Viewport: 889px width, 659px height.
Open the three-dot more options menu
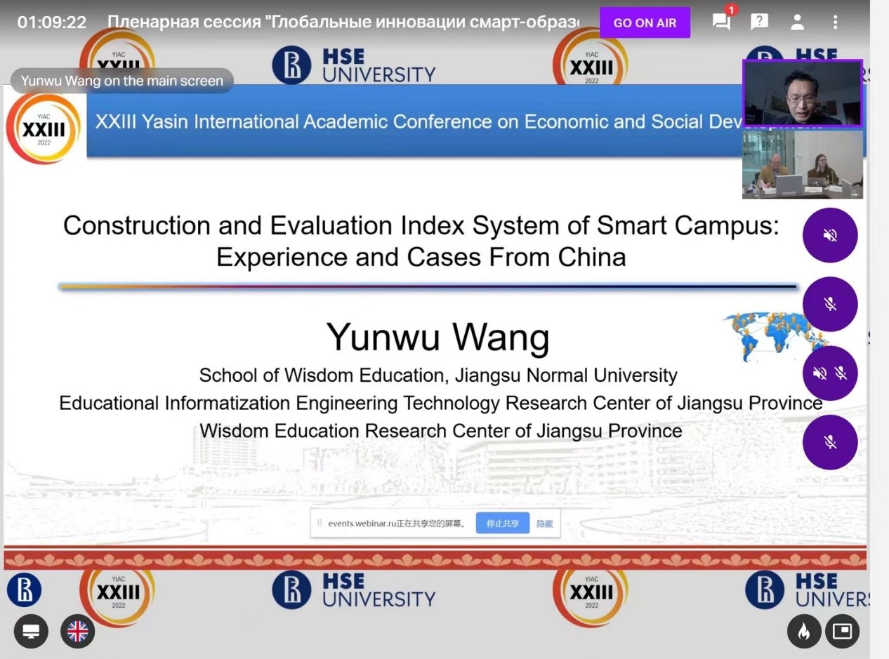click(x=835, y=22)
